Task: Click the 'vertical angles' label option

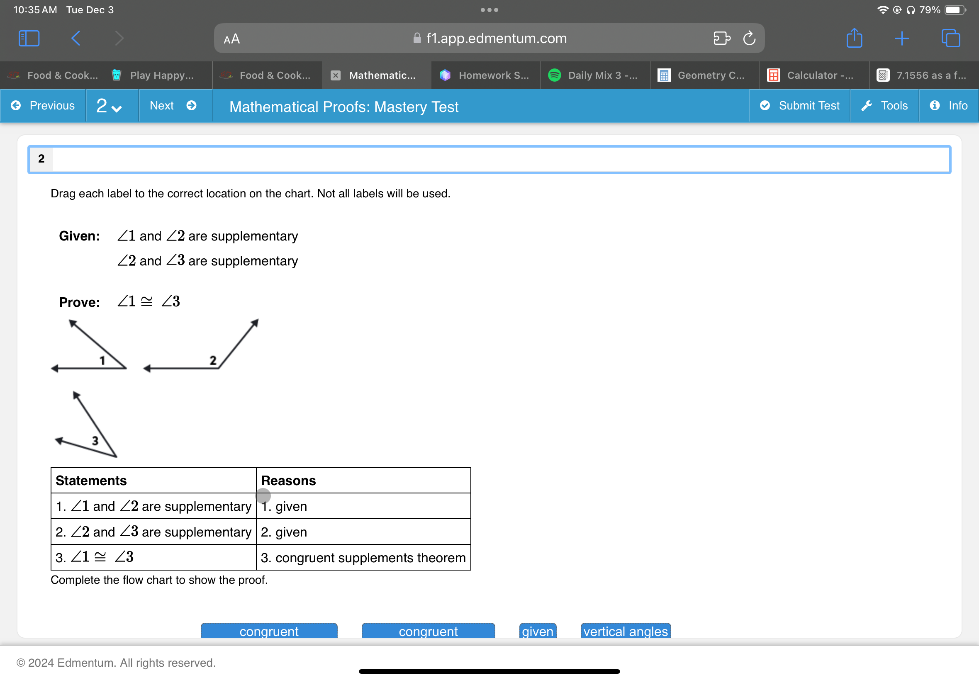Action: (626, 631)
